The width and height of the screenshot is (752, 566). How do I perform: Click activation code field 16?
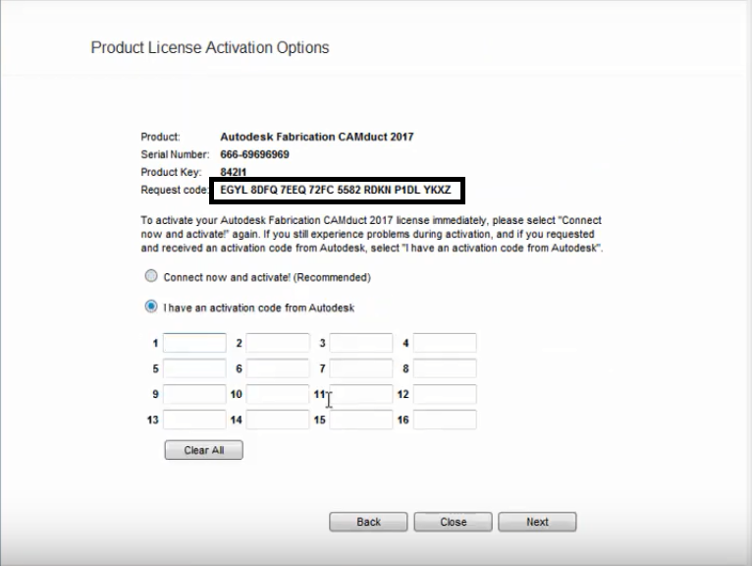445,420
